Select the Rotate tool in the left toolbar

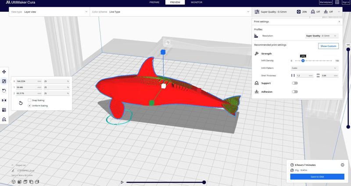coord(4,91)
